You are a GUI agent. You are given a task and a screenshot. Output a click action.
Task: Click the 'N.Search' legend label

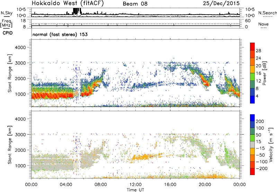(267, 13)
